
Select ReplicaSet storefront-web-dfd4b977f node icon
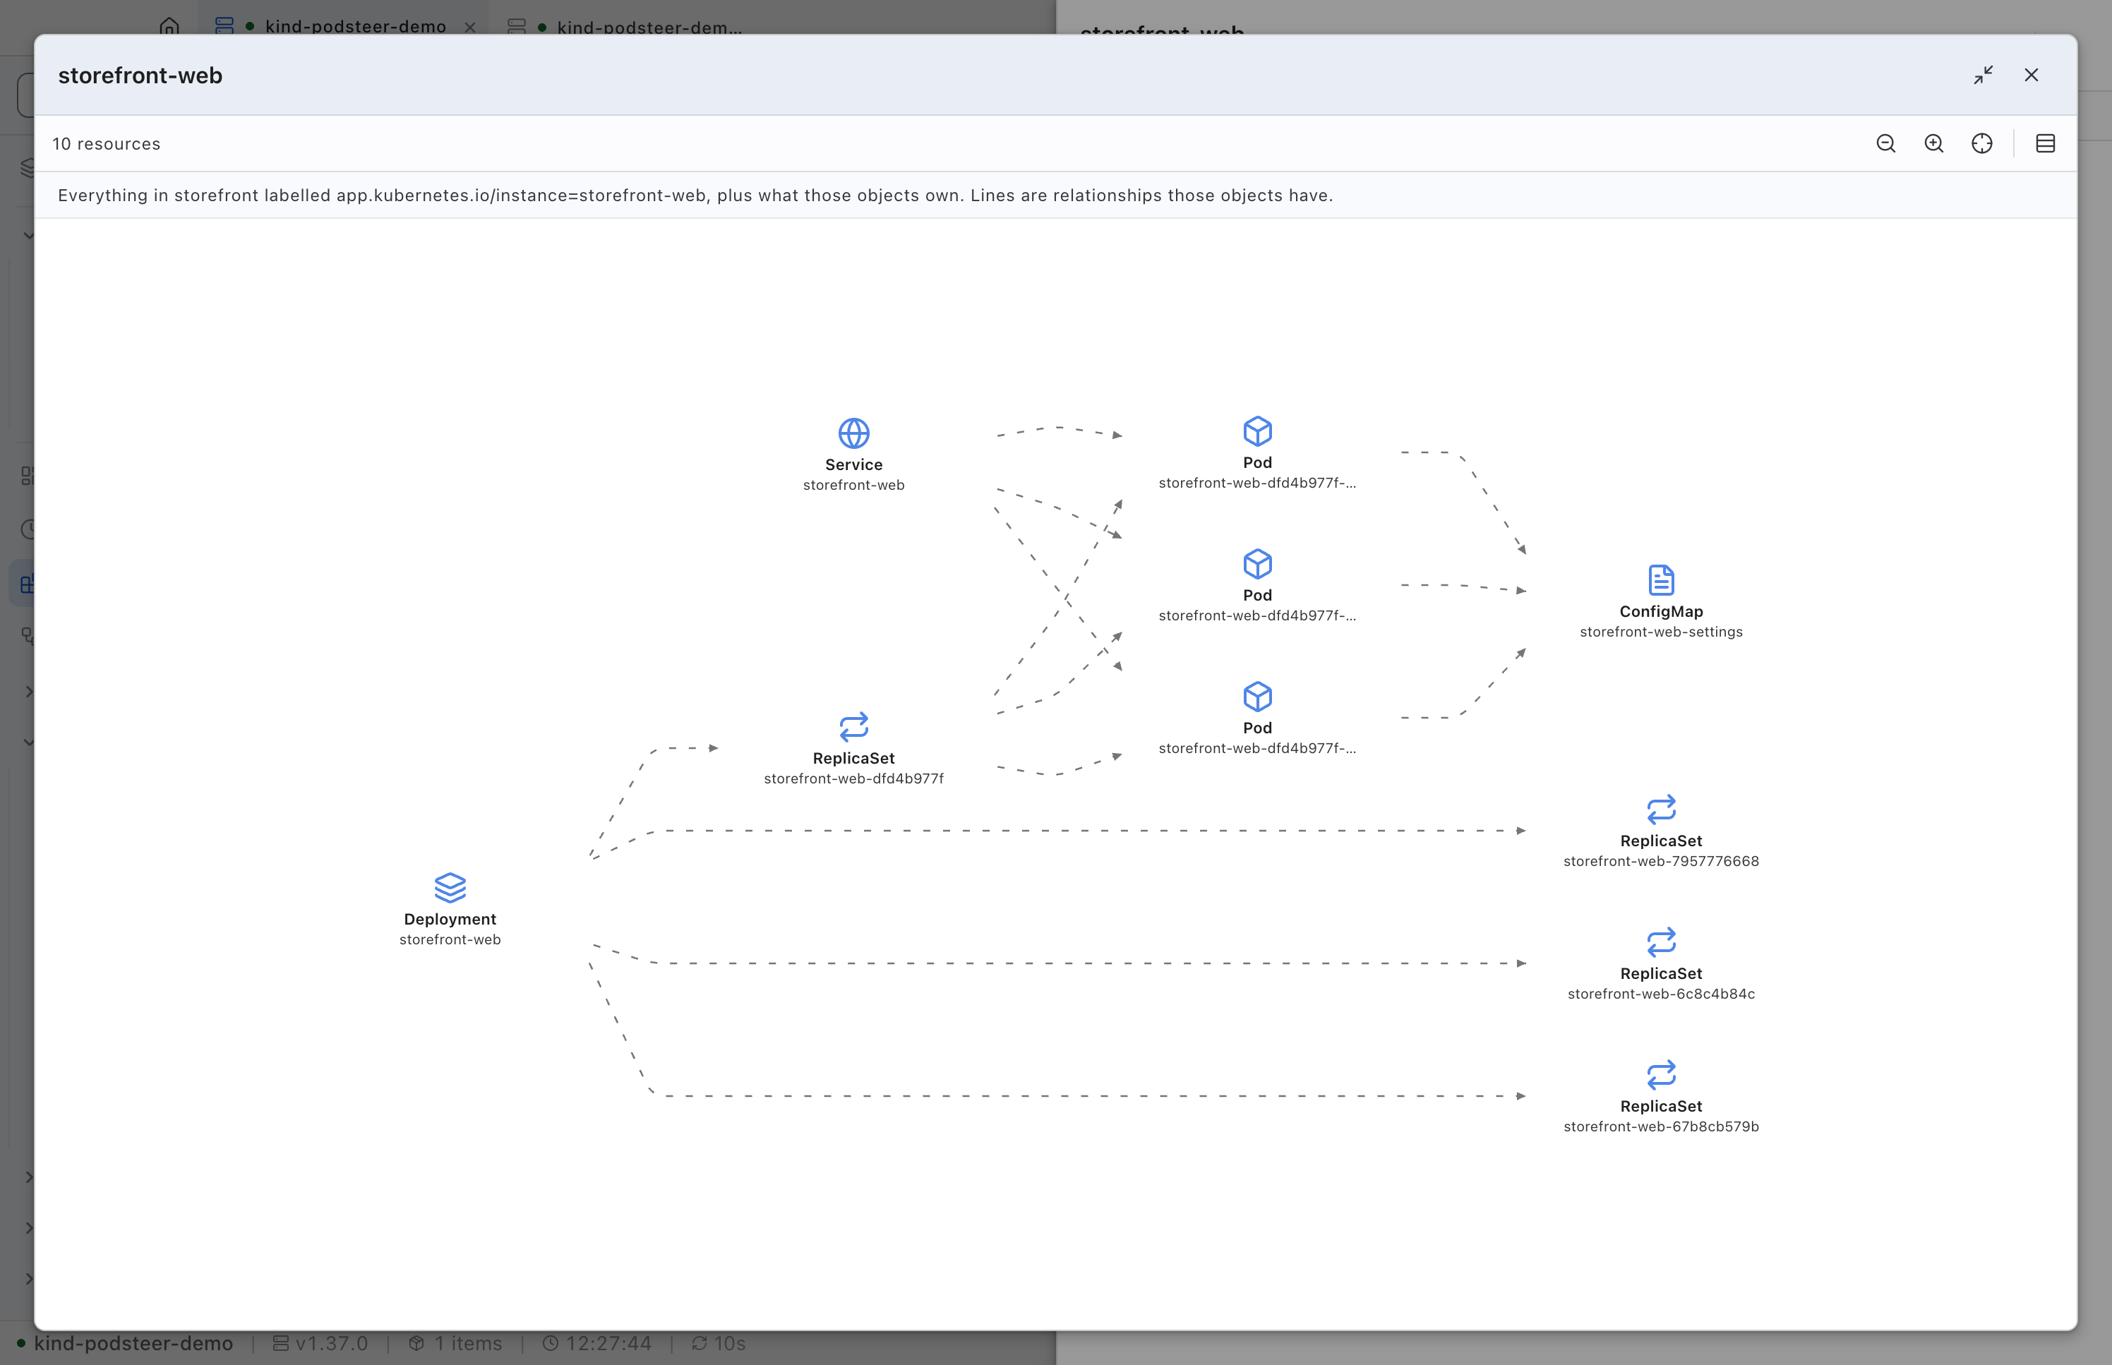point(853,727)
